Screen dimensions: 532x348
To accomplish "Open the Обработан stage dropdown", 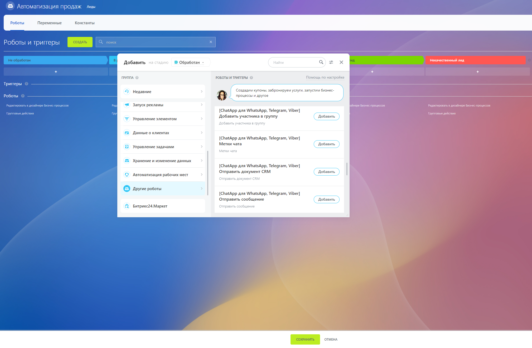I will click(190, 62).
